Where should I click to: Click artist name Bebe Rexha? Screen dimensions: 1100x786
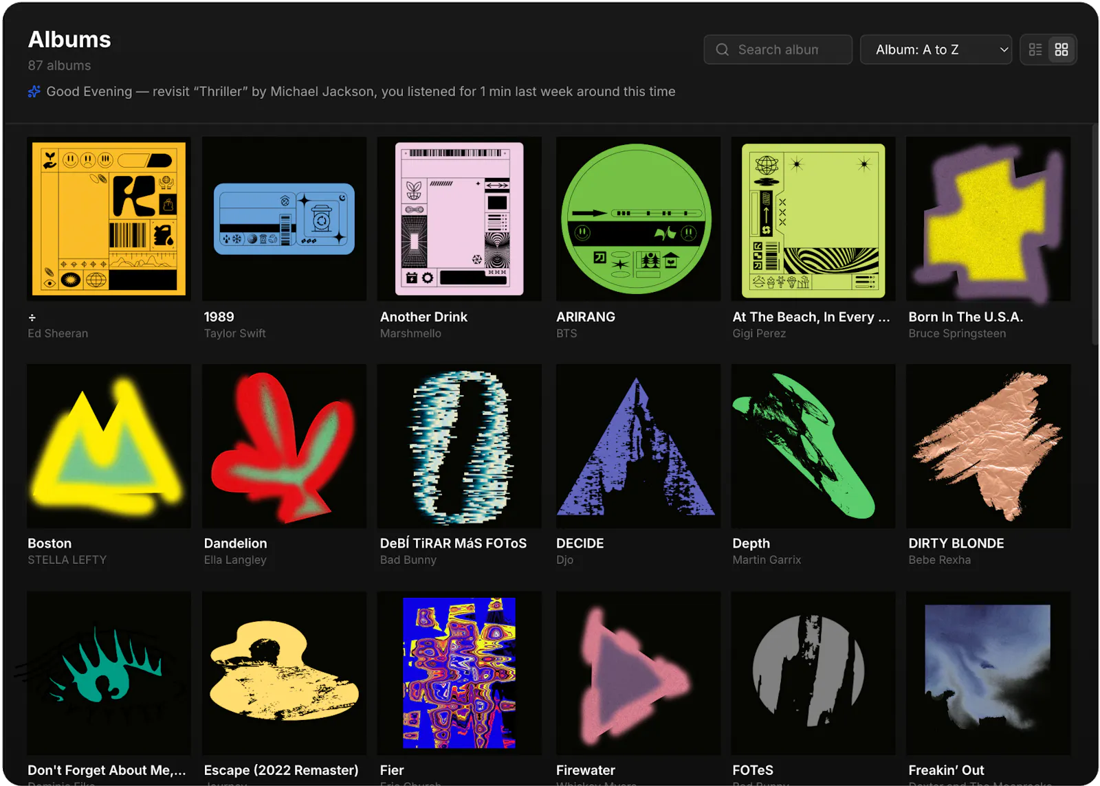click(x=939, y=560)
